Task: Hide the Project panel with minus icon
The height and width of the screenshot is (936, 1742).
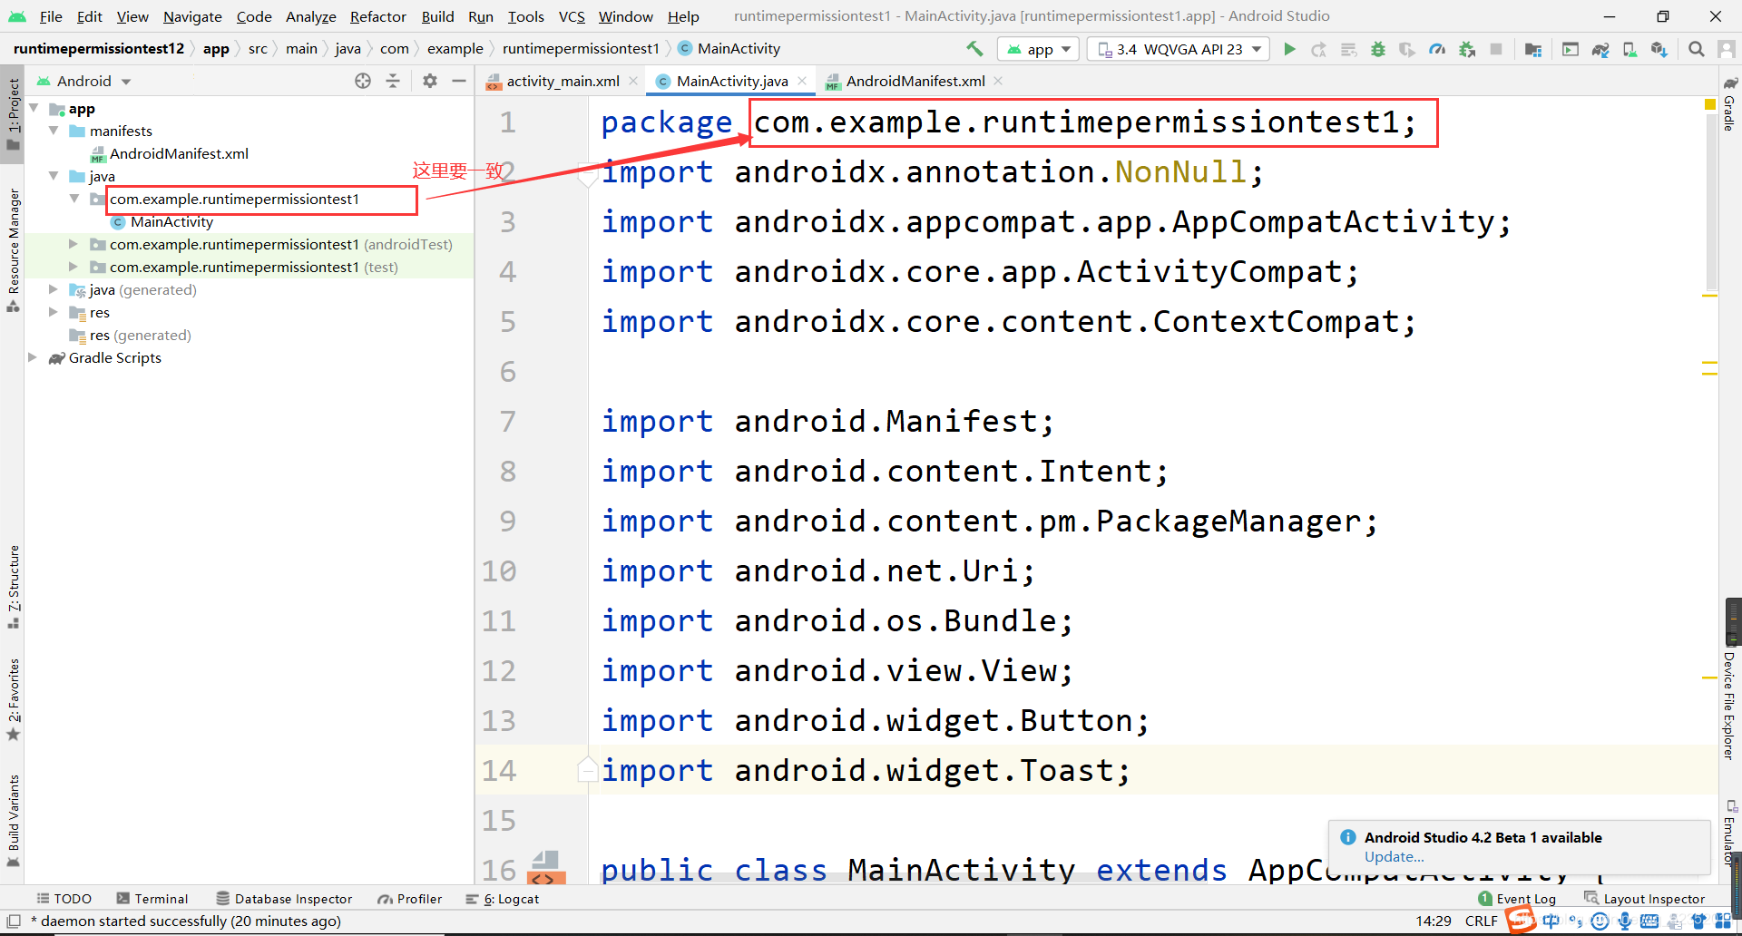Action: point(459,81)
